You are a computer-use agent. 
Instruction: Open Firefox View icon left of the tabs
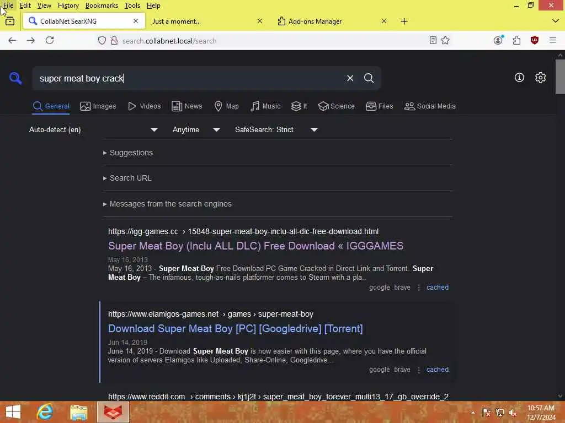[10, 21]
